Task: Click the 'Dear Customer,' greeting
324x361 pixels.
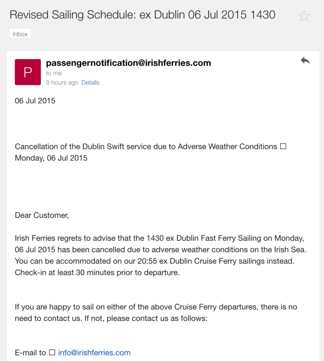Action: click(x=42, y=215)
